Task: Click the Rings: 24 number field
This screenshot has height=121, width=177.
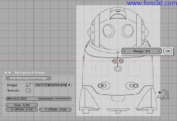Action: pos(142,51)
